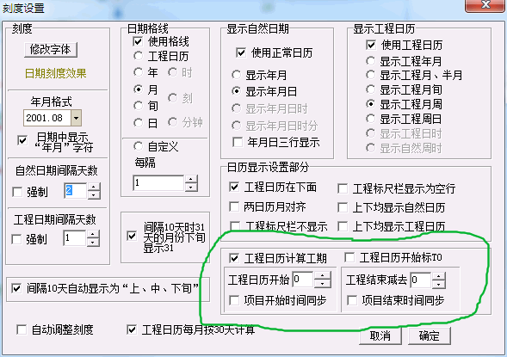Click the 确定 button
Image resolution: width=507 pixels, height=357 pixels.
point(430,336)
